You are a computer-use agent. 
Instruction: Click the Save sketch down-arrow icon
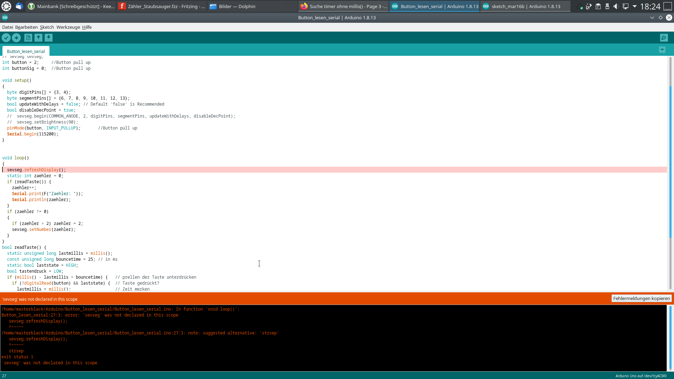(48, 38)
